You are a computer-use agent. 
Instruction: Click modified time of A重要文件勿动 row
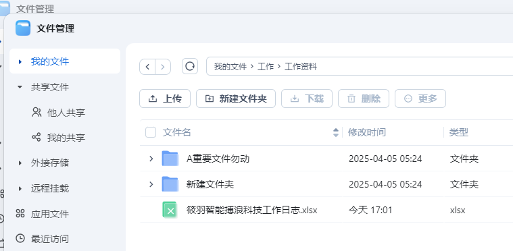385,159
